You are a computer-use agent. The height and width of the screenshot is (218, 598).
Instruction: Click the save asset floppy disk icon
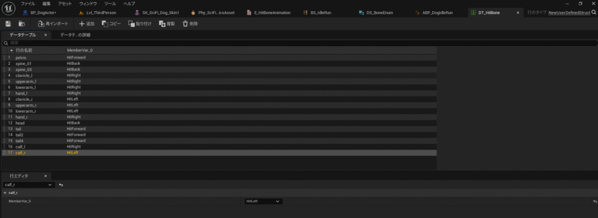[x=8, y=24]
